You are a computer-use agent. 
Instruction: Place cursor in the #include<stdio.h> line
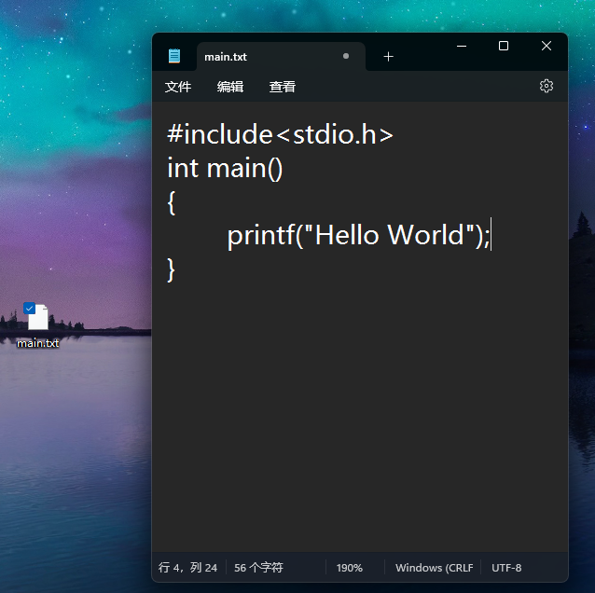pyautogui.click(x=280, y=134)
